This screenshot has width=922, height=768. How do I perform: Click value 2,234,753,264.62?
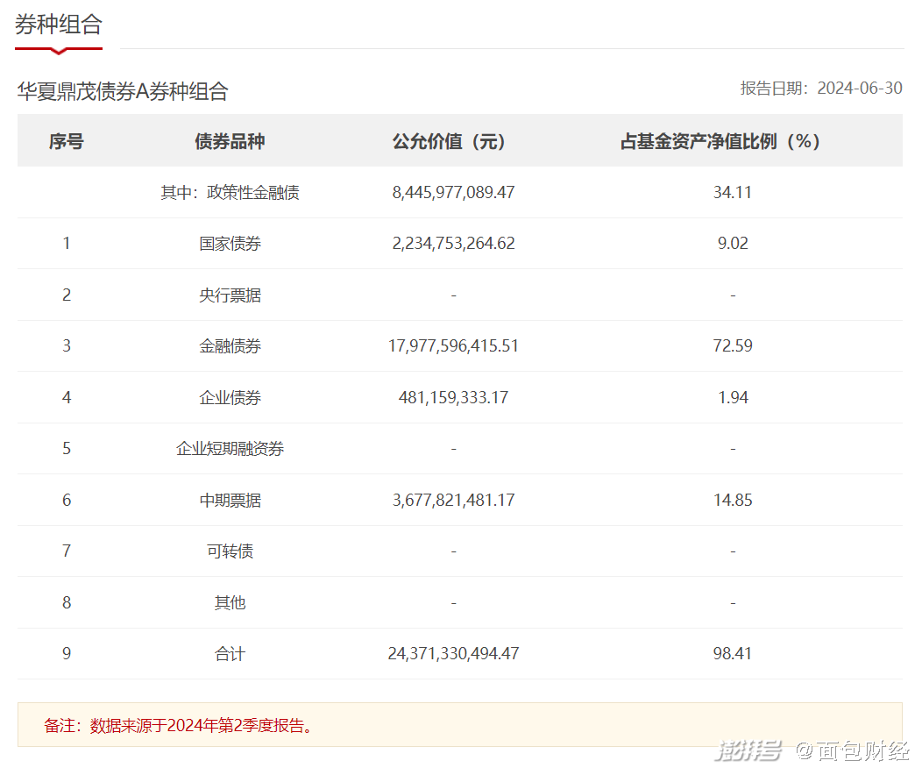tap(453, 244)
